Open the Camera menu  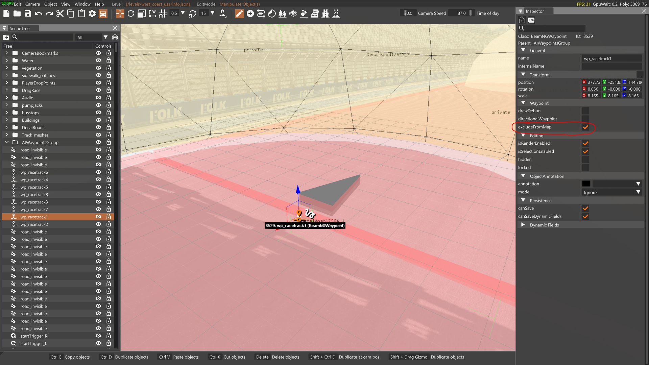[32, 4]
